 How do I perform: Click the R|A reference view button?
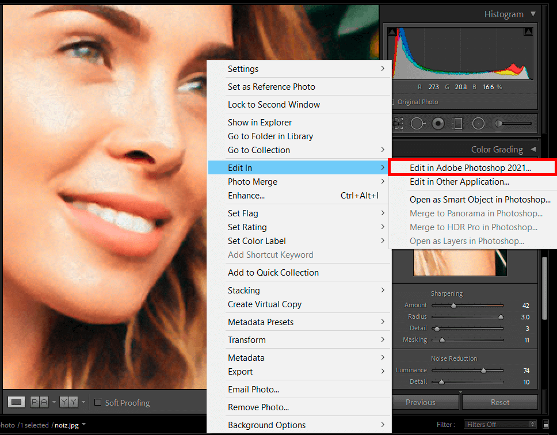tap(39, 402)
